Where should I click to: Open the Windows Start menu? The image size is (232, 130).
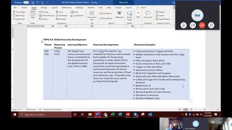click(15, 114)
